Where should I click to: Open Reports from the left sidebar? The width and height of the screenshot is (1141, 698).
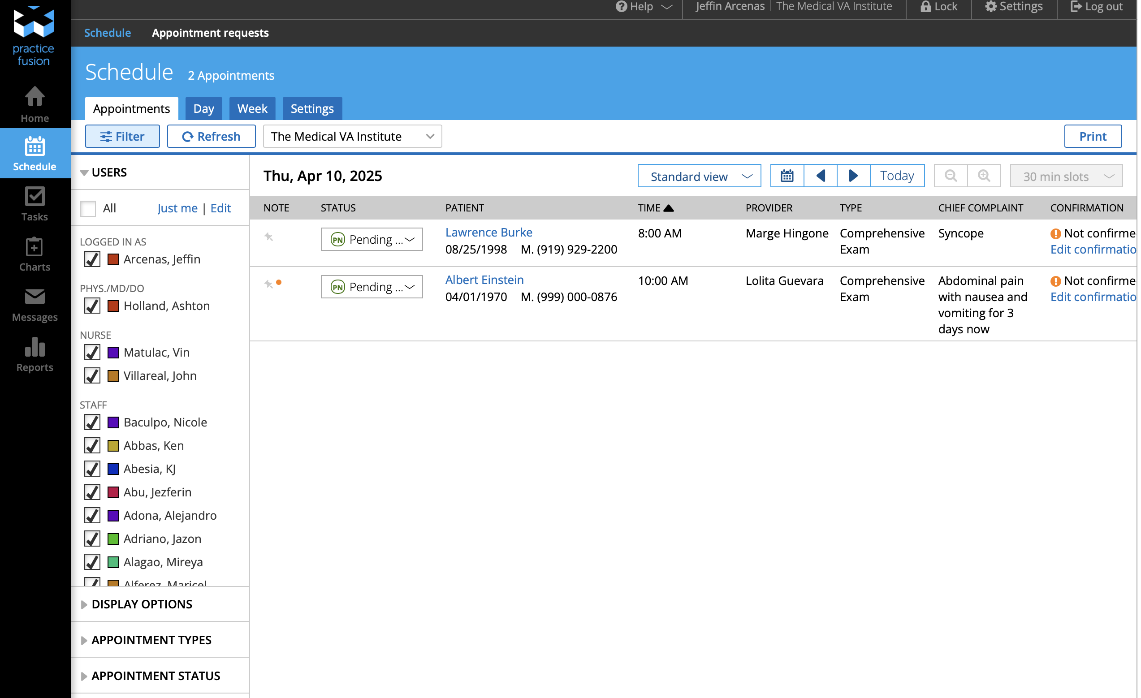point(35,354)
